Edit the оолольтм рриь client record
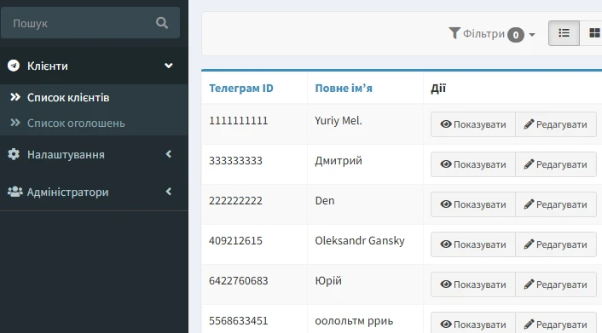 click(x=556, y=324)
